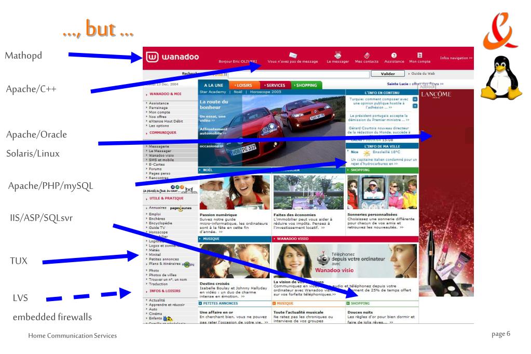Click the small icon beside Enfants link
The width and height of the screenshot is (531, 354).
pos(168,318)
